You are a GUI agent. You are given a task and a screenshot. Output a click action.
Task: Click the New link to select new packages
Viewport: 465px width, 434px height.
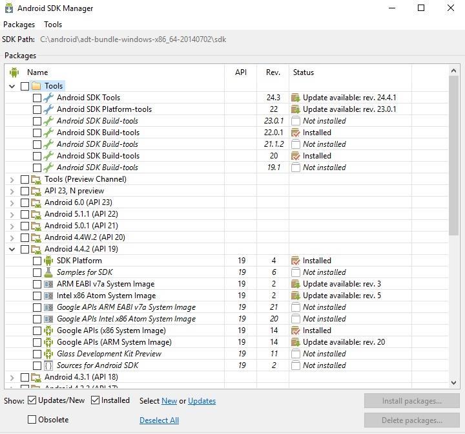169,401
